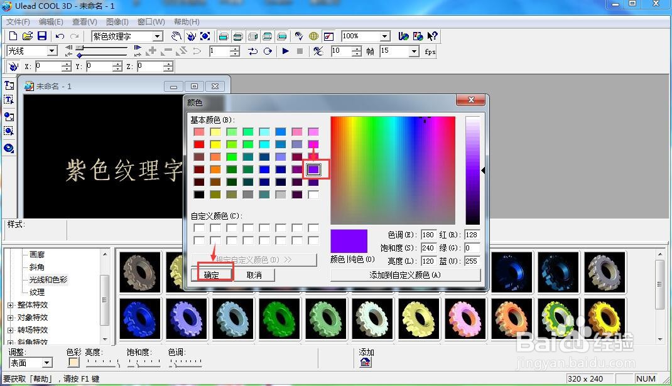Click the color spectrum field
The width and height of the screenshot is (672, 386).
point(393,170)
